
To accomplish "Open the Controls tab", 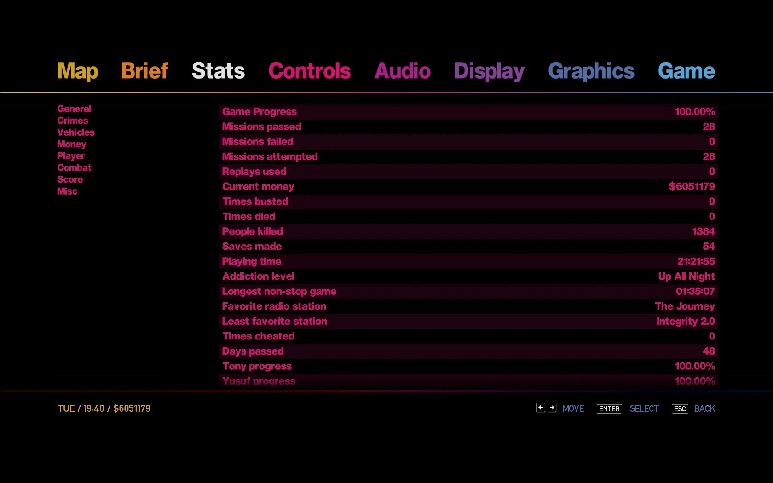I will (x=310, y=71).
